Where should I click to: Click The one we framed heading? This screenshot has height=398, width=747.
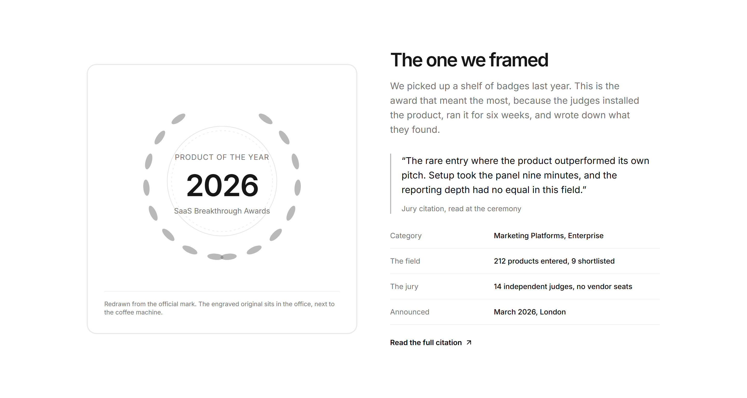[469, 60]
